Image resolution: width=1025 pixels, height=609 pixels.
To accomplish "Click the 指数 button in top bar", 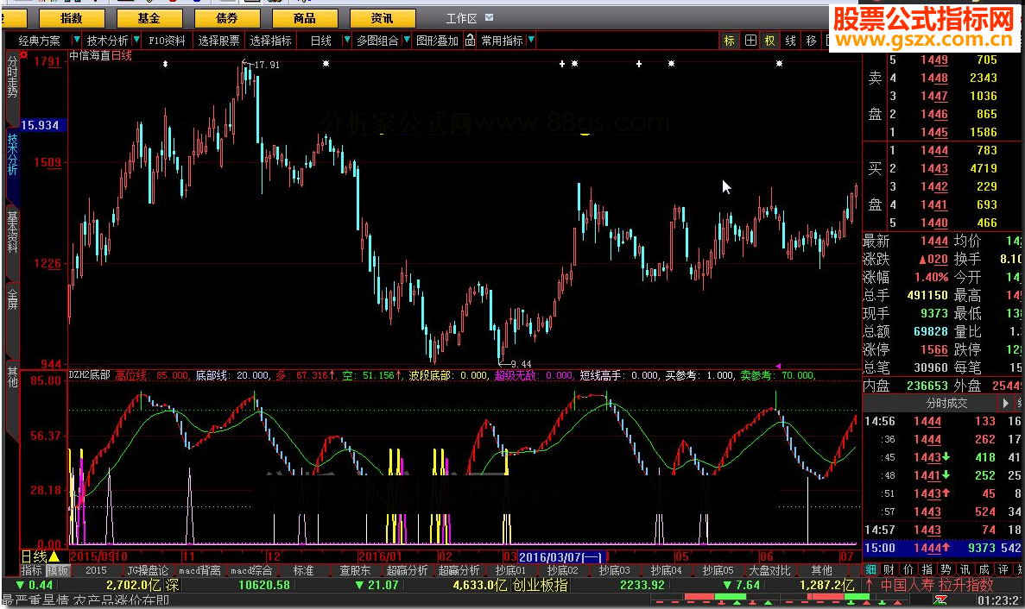I will [x=71, y=18].
